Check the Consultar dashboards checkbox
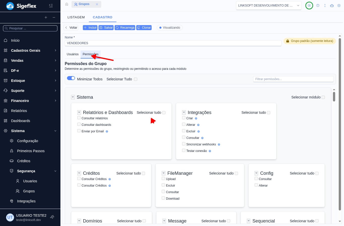The height and width of the screenshot is (226, 344). pyautogui.click(x=79, y=124)
